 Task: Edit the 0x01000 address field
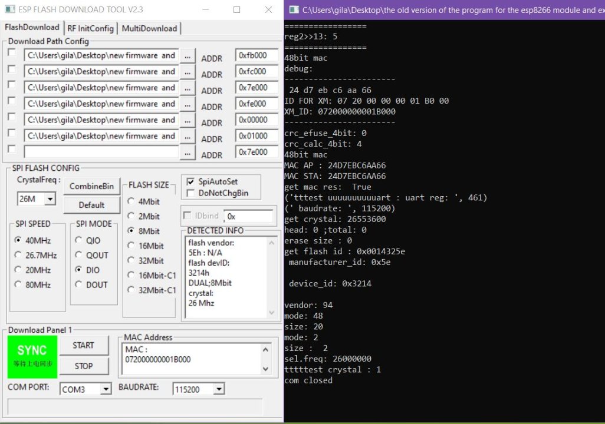coord(257,136)
